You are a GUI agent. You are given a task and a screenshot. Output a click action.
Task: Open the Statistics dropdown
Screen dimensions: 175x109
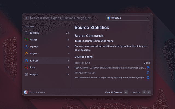[128, 18]
